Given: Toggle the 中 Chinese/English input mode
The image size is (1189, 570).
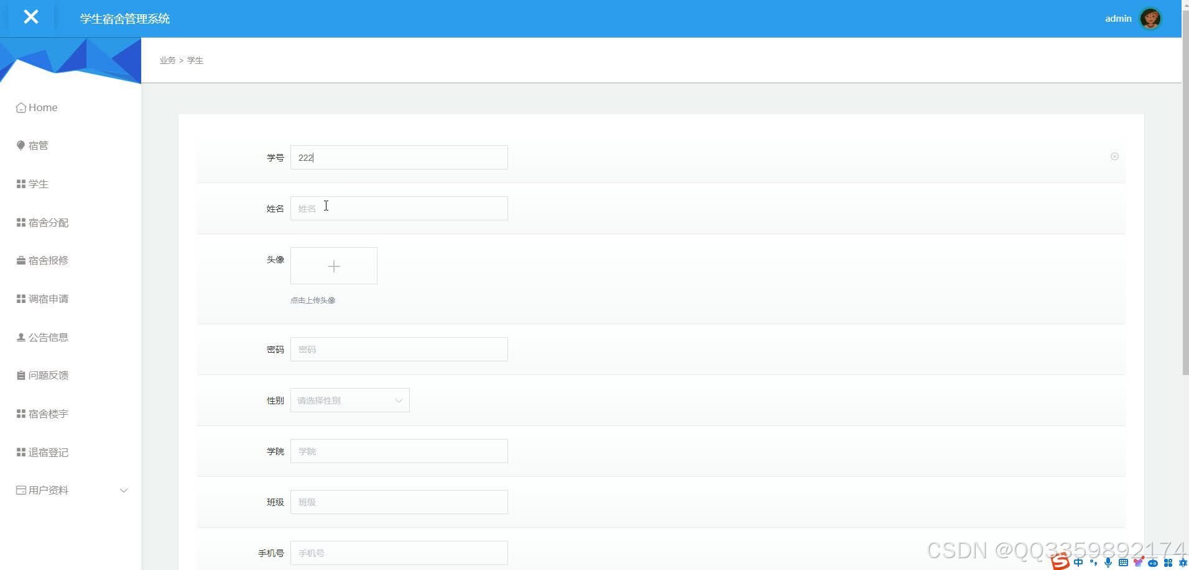Looking at the screenshot, I should coord(1078,563).
